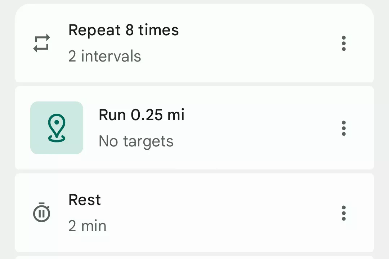
Task: Tap the partially visible card at the bottom
Action: coord(194,257)
